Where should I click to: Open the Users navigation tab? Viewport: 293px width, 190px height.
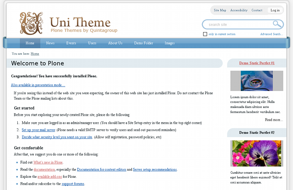(x=92, y=43)
